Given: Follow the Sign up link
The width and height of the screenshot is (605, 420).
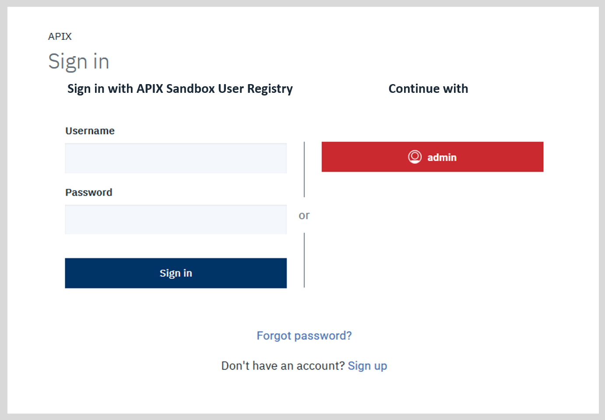Looking at the screenshot, I should (x=367, y=366).
